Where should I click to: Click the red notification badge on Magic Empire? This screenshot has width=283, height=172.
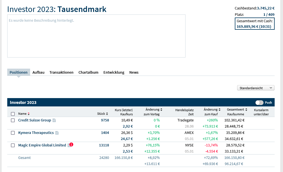tap(72, 144)
